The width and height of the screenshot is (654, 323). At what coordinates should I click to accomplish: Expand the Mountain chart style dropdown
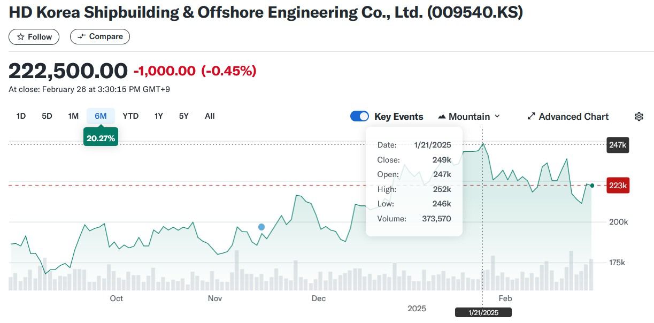(497, 117)
